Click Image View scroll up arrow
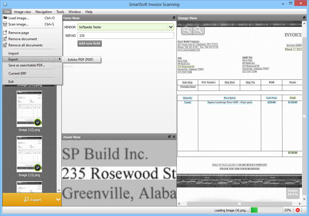The image size is (309, 216). click(x=304, y=23)
